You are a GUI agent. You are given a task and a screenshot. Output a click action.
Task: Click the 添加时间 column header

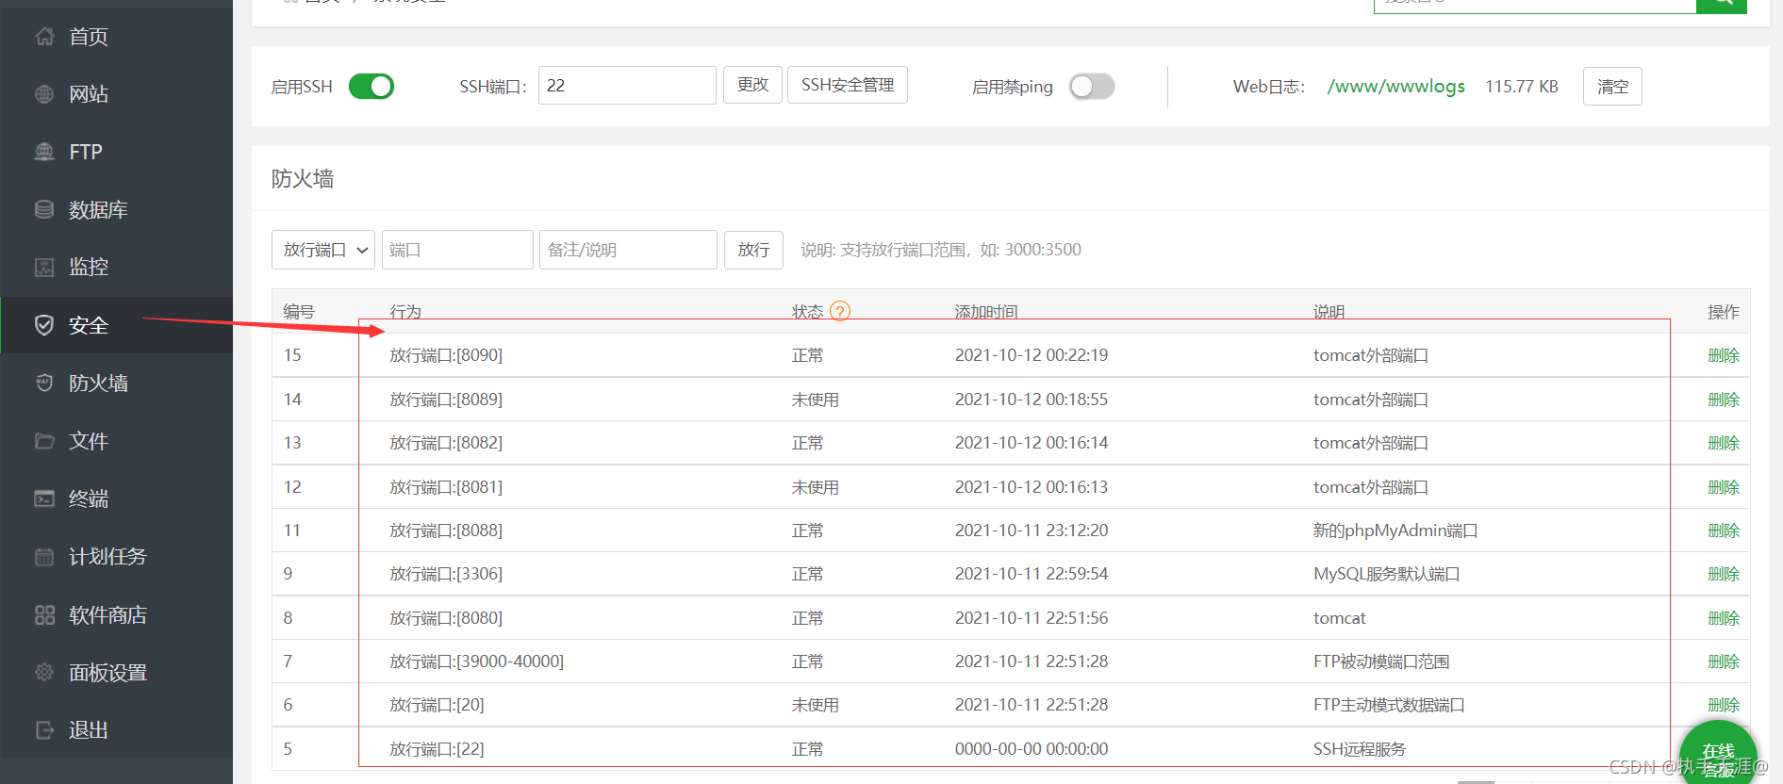[x=986, y=312]
